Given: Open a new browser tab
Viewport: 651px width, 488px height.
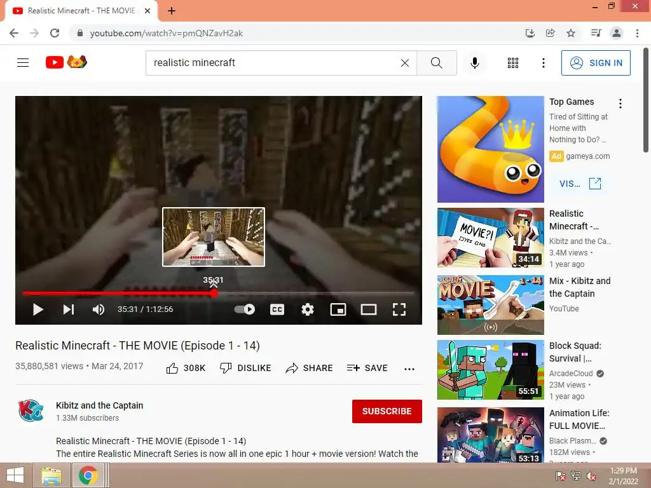Looking at the screenshot, I should click(x=172, y=11).
